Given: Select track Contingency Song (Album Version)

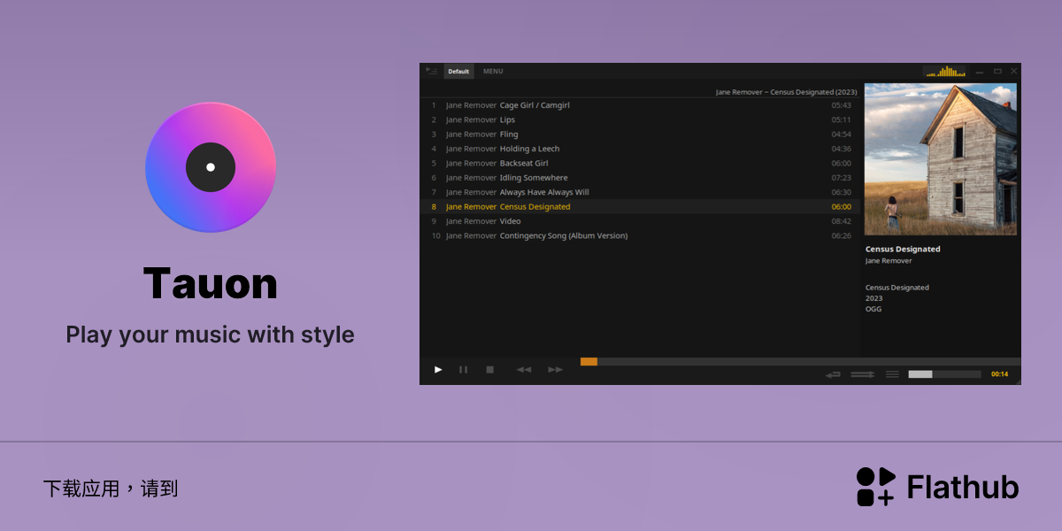Looking at the screenshot, I should coord(640,235).
